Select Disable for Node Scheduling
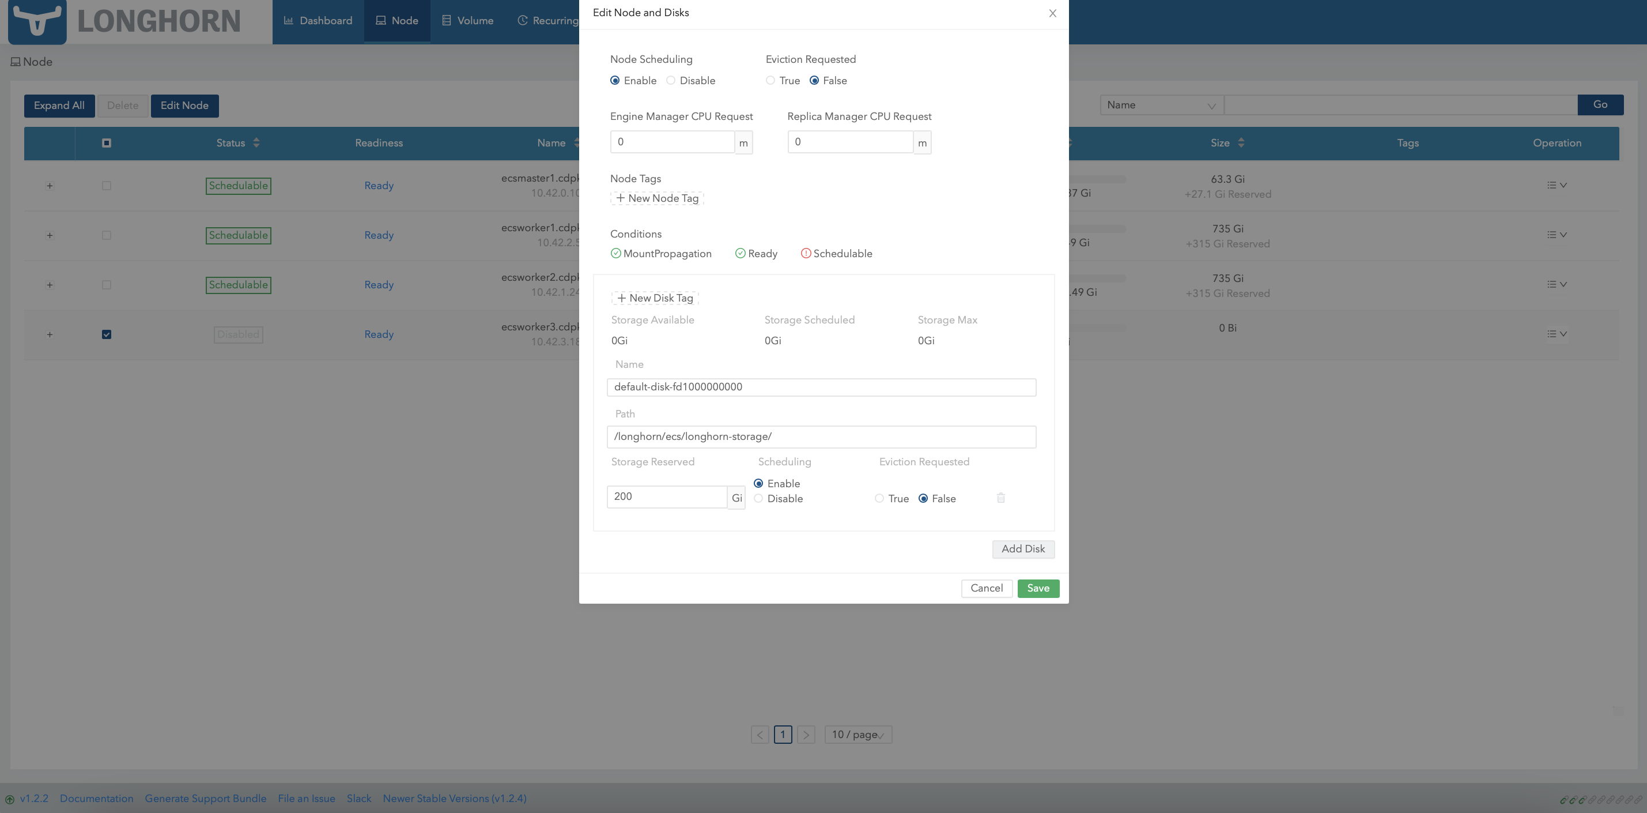1647x813 pixels. coord(671,81)
